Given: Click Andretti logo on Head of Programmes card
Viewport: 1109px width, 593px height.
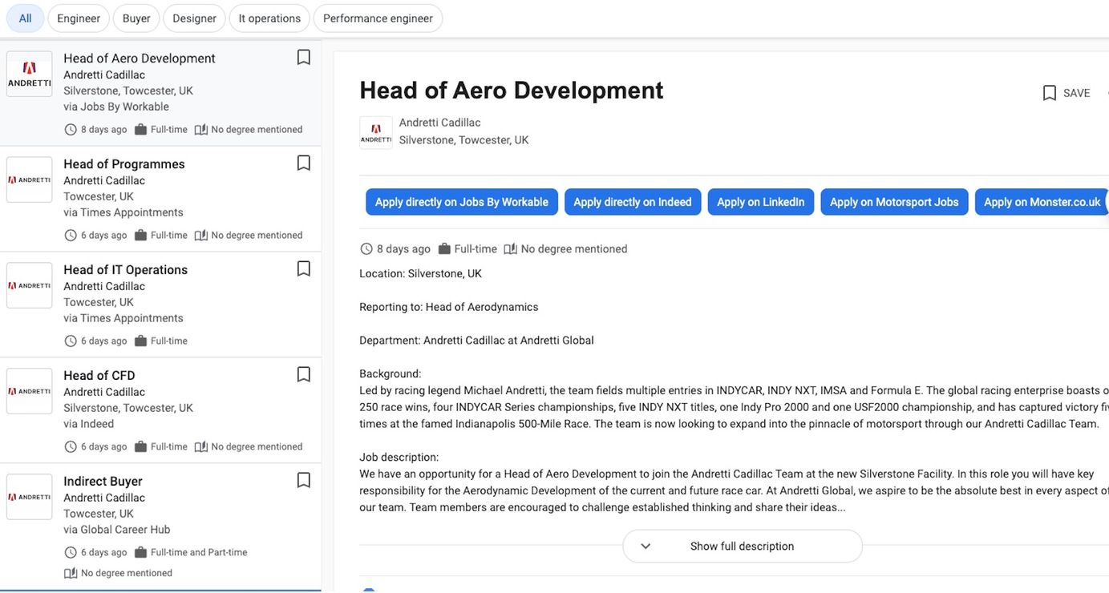Looking at the screenshot, I should [x=30, y=180].
